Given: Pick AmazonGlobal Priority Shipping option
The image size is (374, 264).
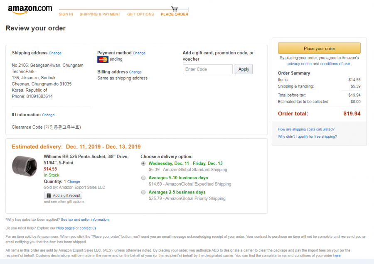Looking at the screenshot, I should pyautogui.click(x=144, y=193).
